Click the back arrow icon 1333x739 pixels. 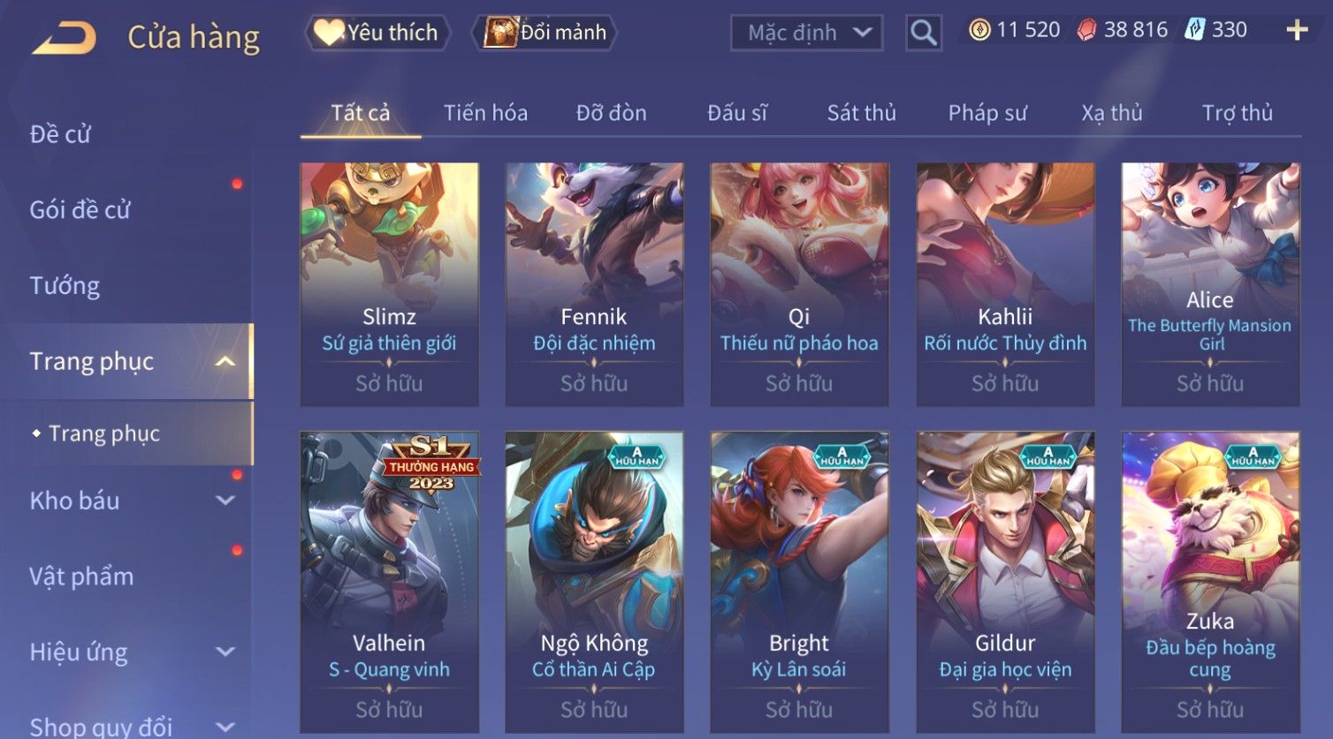(64, 37)
